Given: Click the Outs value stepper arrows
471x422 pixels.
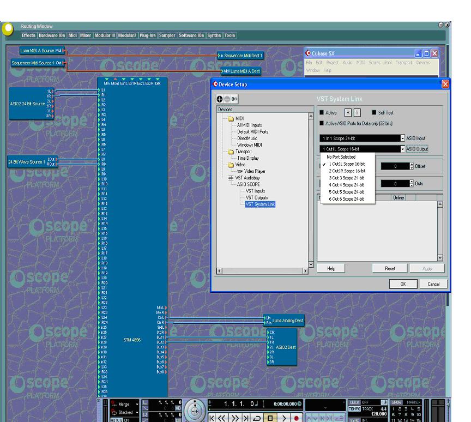Looking at the screenshot, I should [x=412, y=184].
